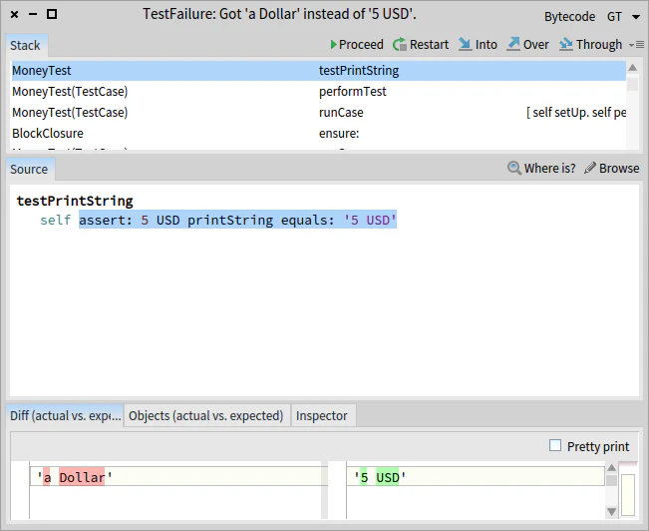The height and width of the screenshot is (531, 649).
Task: Open the window title bar dropdown arrow
Action: coord(636,17)
